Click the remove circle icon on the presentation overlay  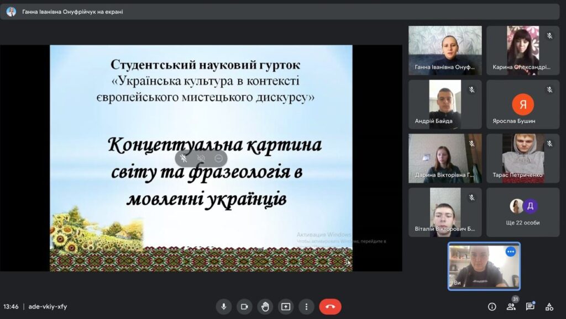[218, 158]
